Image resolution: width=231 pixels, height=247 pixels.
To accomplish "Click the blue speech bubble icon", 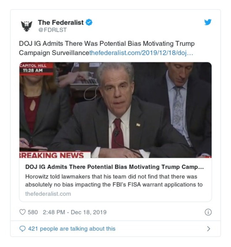I will tap(23, 229).
